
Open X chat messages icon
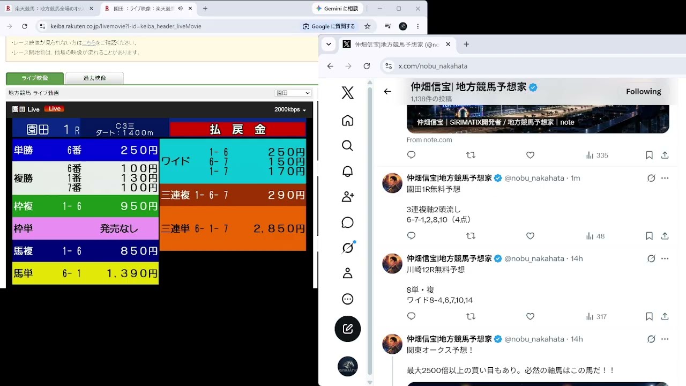347,222
